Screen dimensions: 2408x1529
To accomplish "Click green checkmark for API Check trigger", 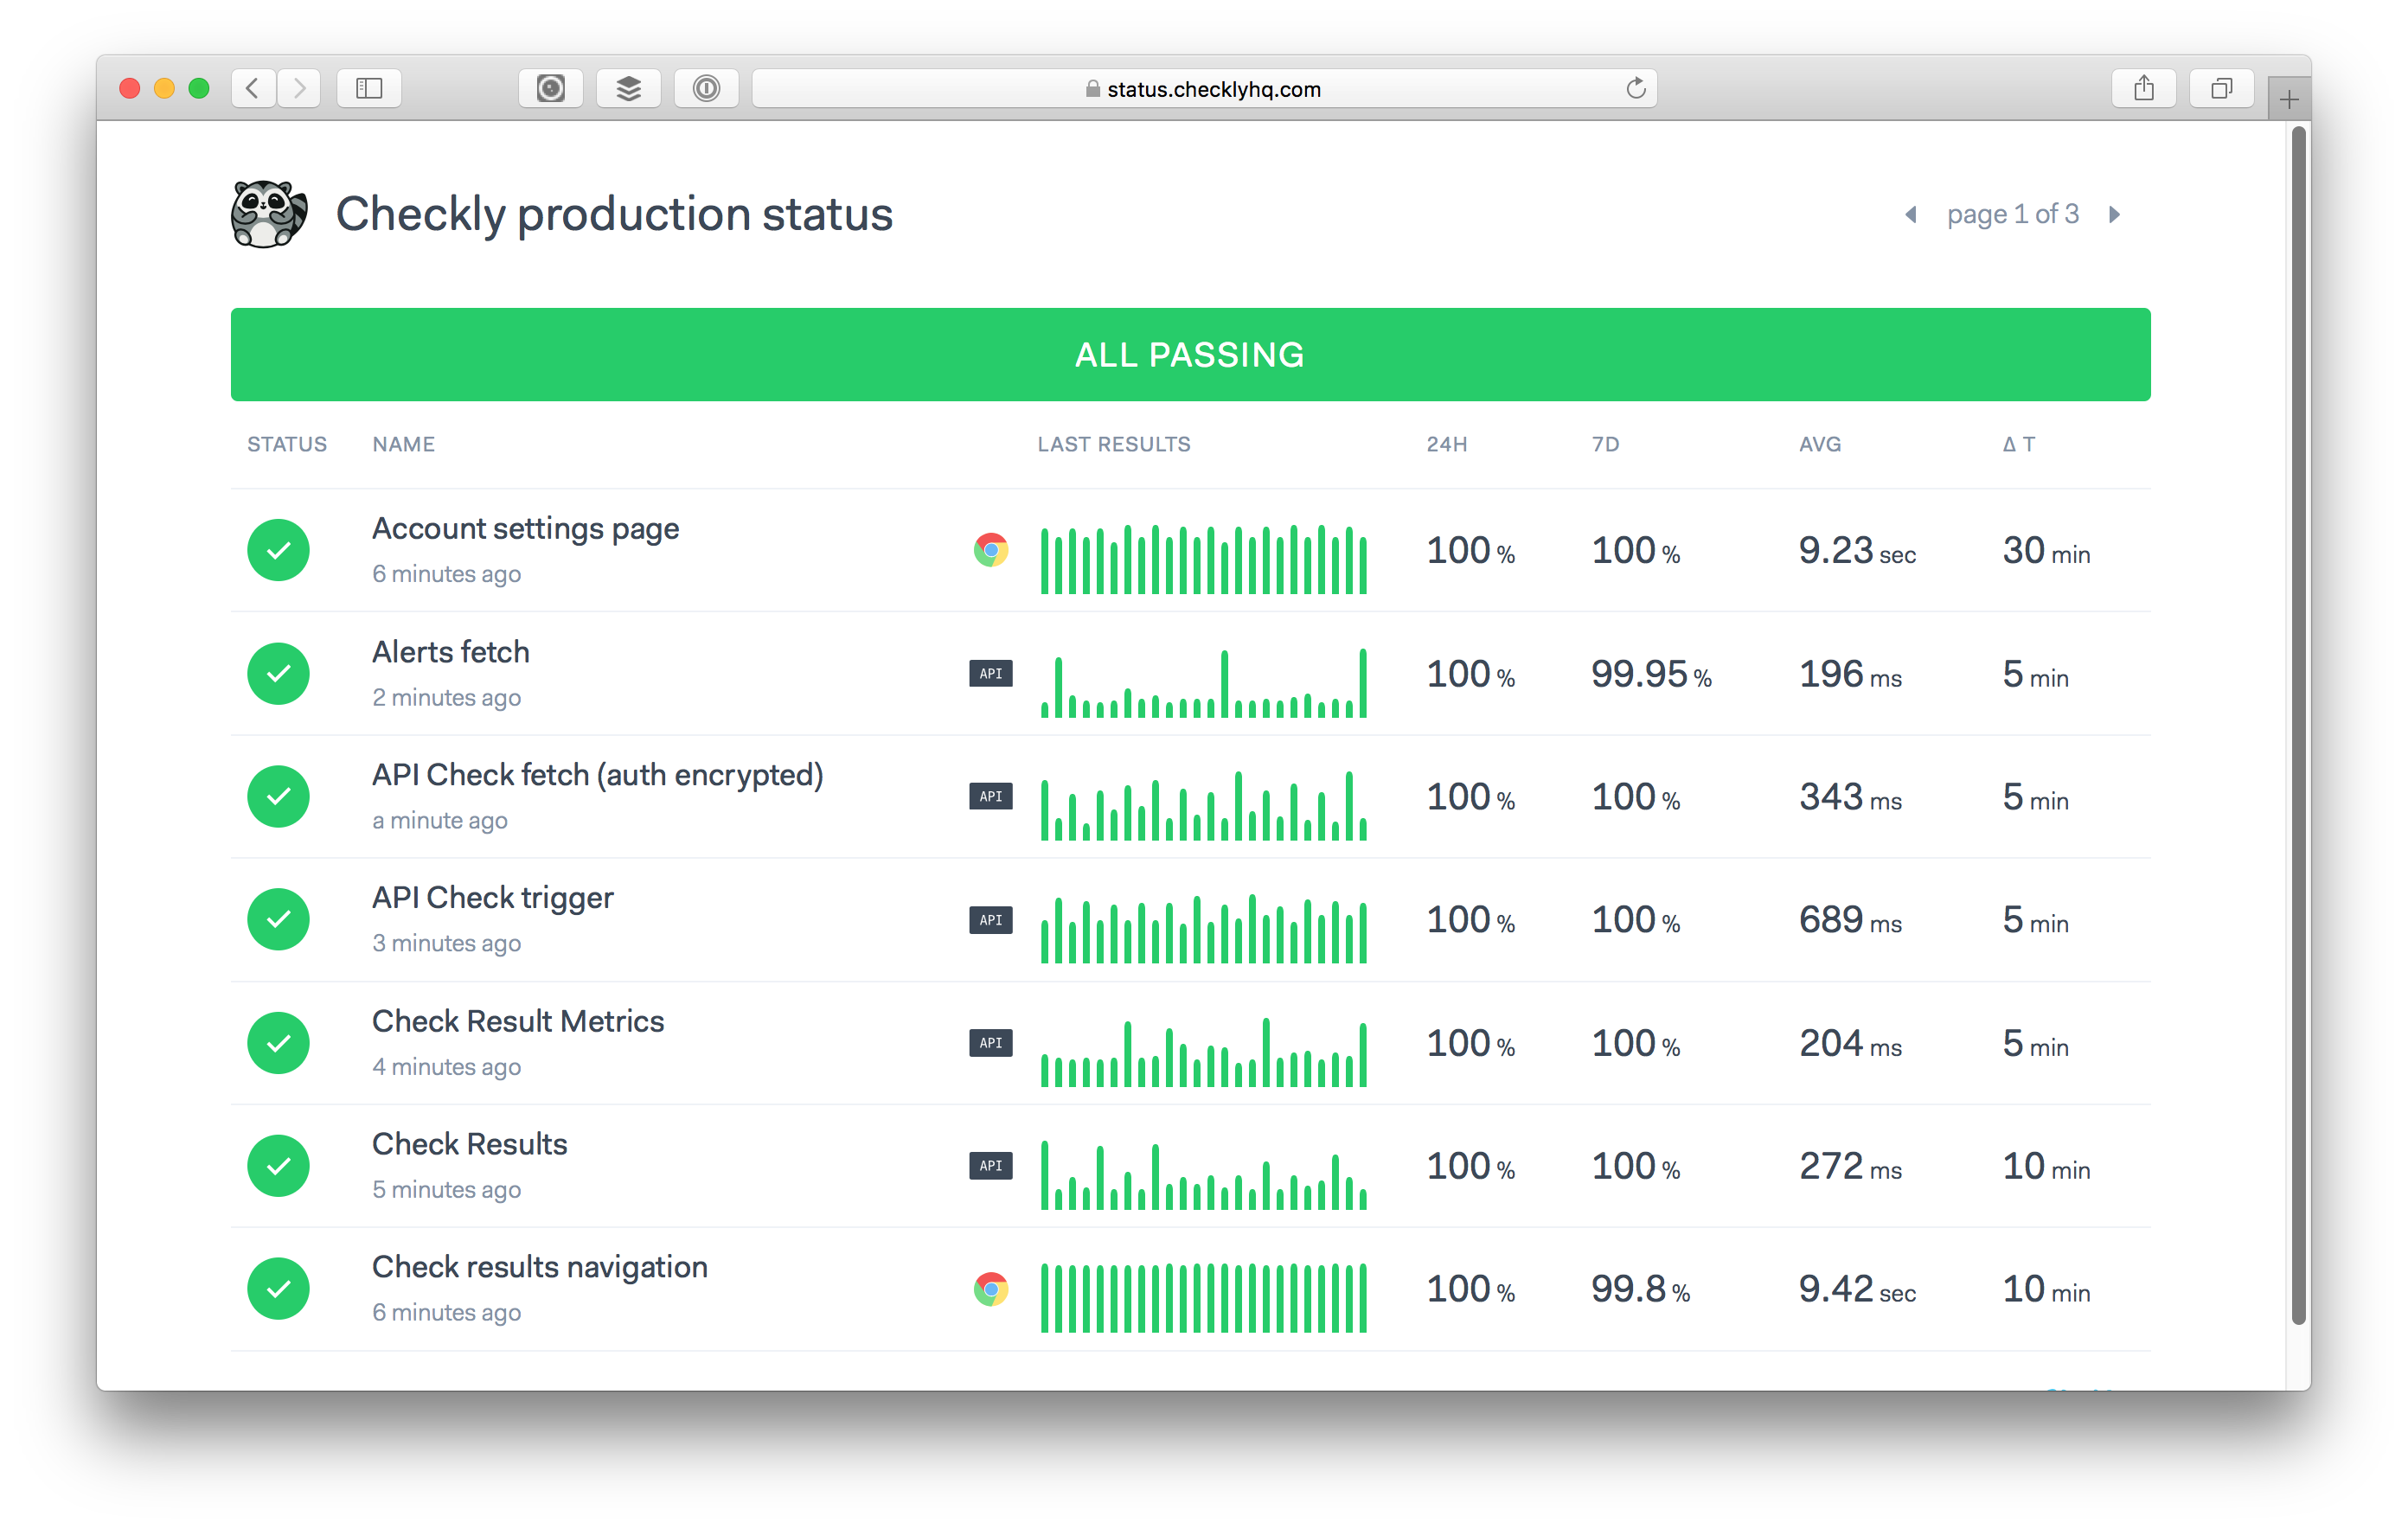I will 278,920.
